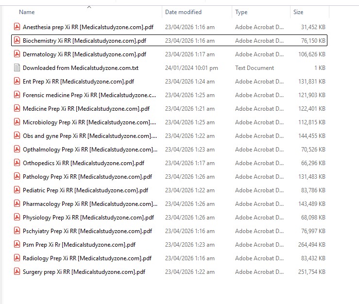Select the Obs and gyne Prep file
The image size is (359, 304).
coord(90,136)
